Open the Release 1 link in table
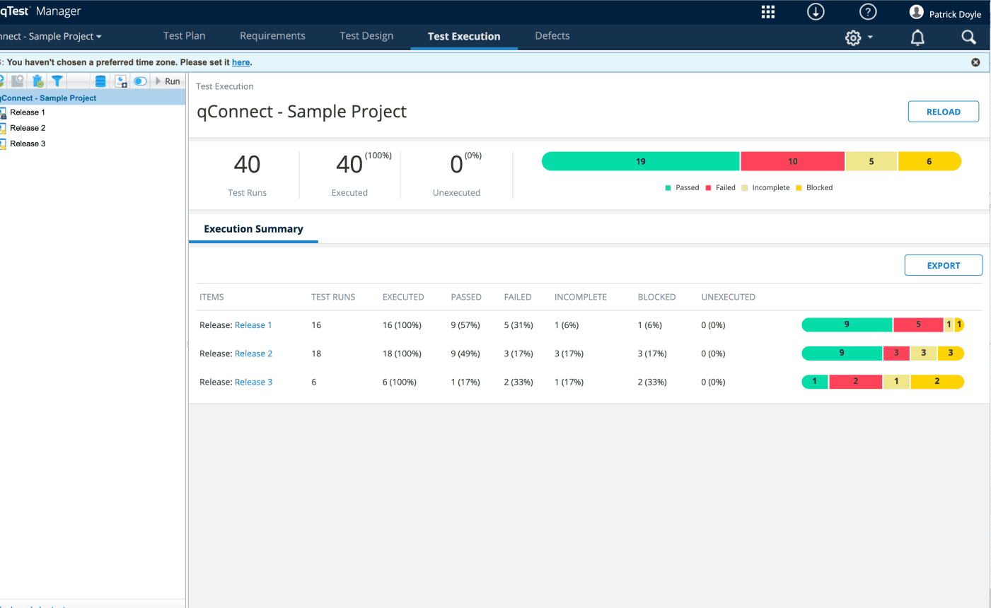The image size is (991, 608). click(x=253, y=325)
